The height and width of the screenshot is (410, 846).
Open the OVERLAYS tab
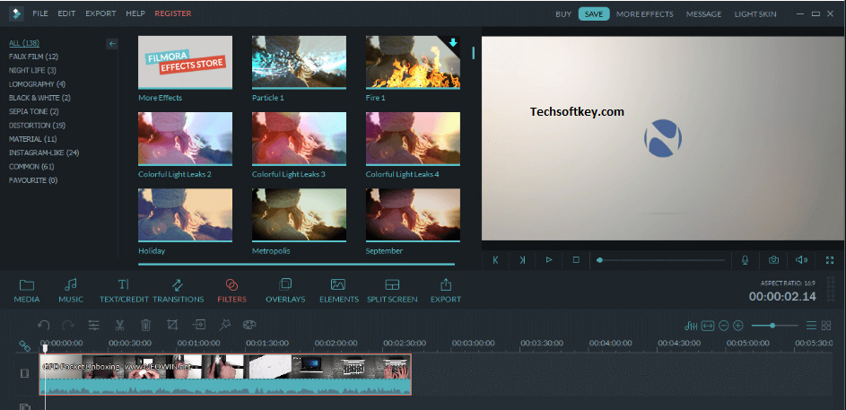(285, 291)
